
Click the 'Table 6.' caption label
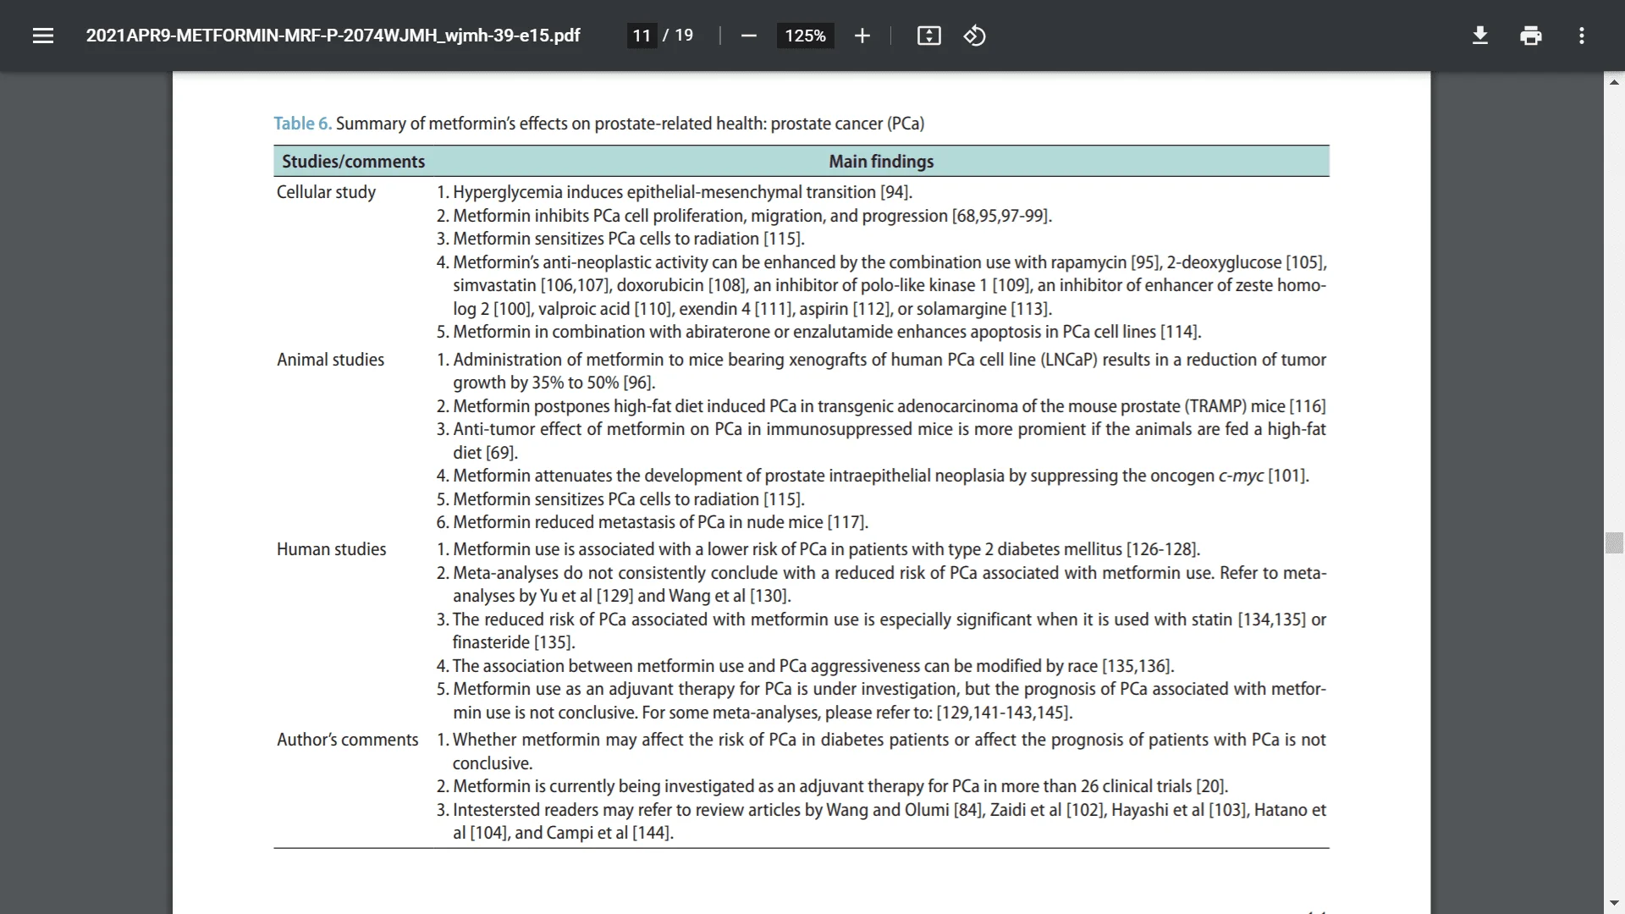(302, 124)
